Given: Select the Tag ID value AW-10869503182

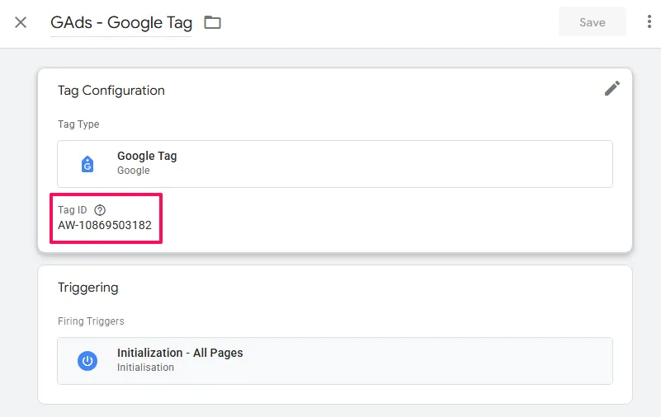Looking at the screenshot, I should click(x=105, y=225).
